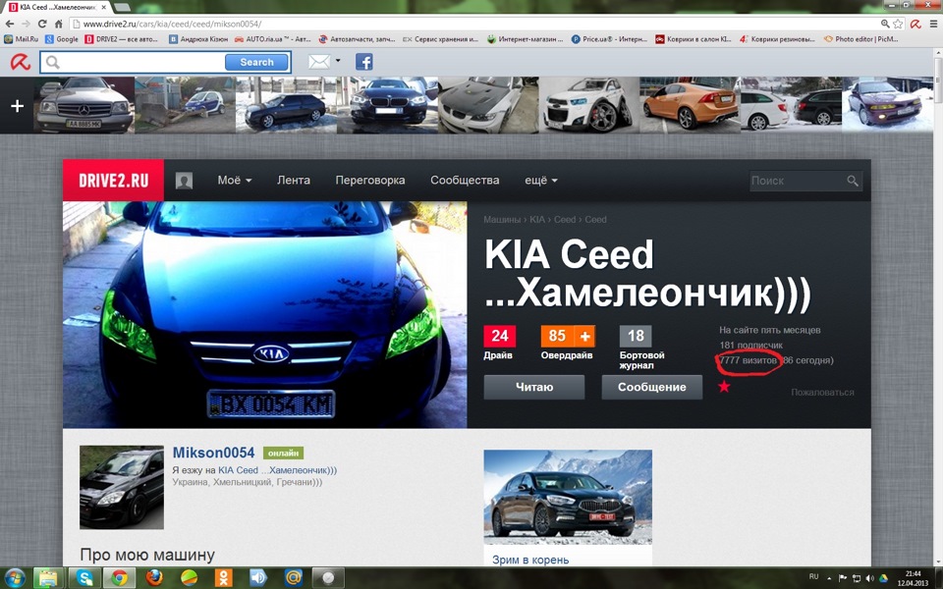Open AUTO.ria.ua bookmark
This screenshot has width=943, height=589.
[x=272, y=39]
